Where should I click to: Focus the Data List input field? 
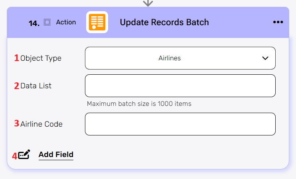[180, 86]
